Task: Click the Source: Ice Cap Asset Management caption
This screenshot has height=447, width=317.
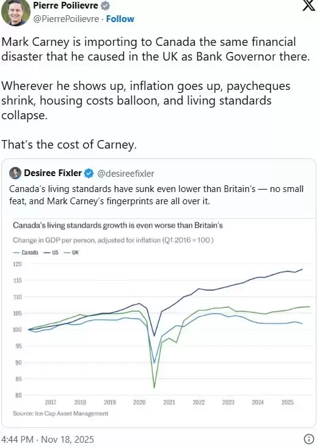Action: pyautogui.click(x=60, y=413)
